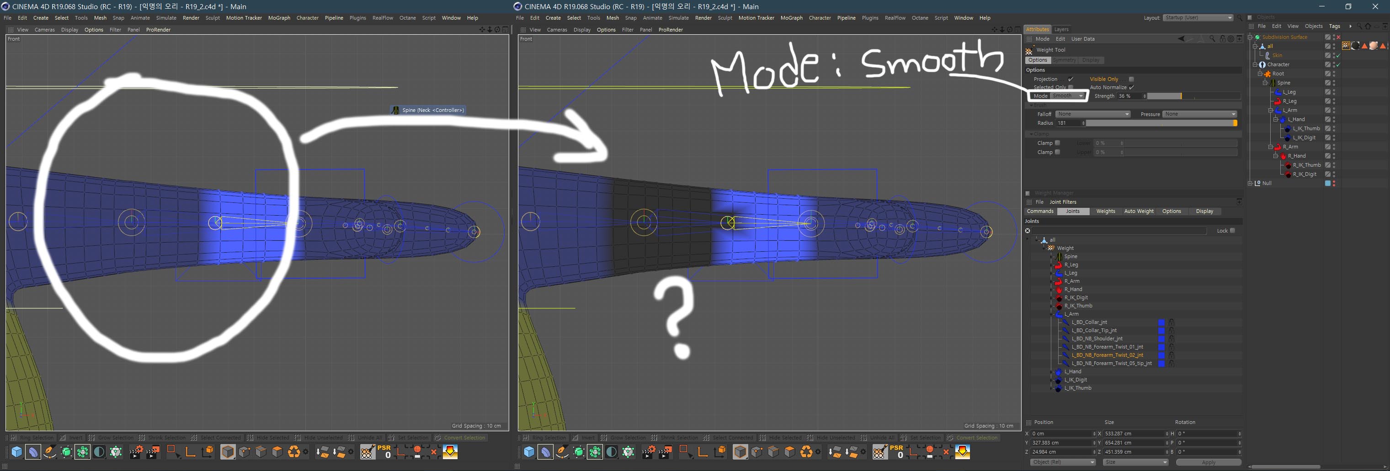This screenshot has width=1390, height=471.
Task: Select the weight tag on the 'all' object
Action: pos(1346,46)
